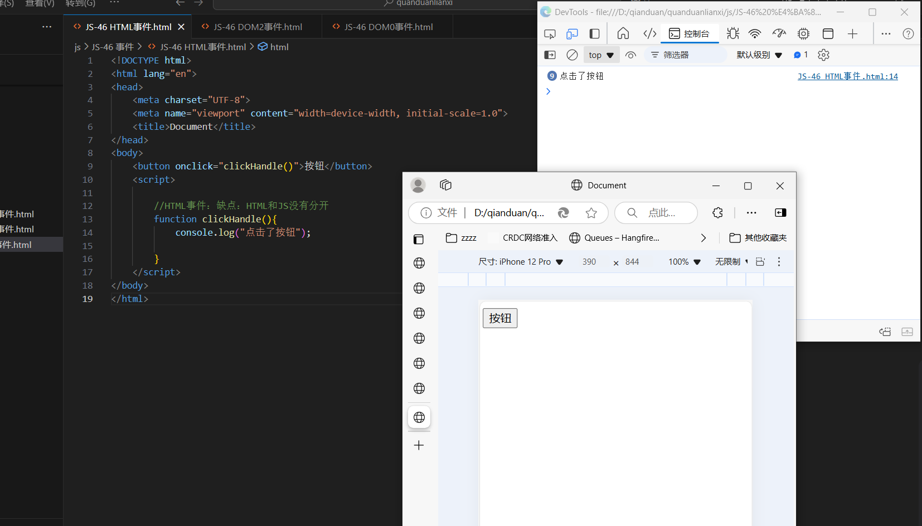Select the JS-46 HTML事件.html editor tab
This screenshot has height=526, width=922.
tap(128, 27)
